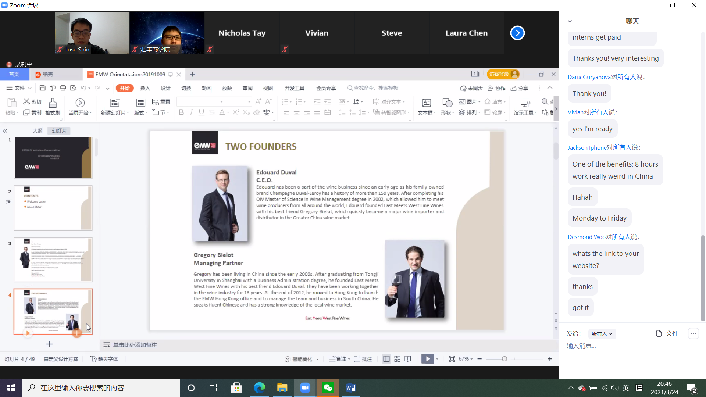Screen dimensions: 706x397
Task: Open print preview icon
Action: pos(73,88)
